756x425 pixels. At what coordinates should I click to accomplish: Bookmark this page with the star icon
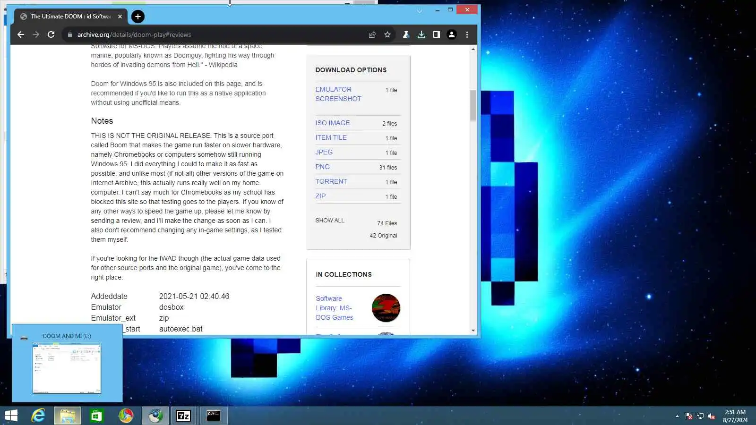(387, 34)
